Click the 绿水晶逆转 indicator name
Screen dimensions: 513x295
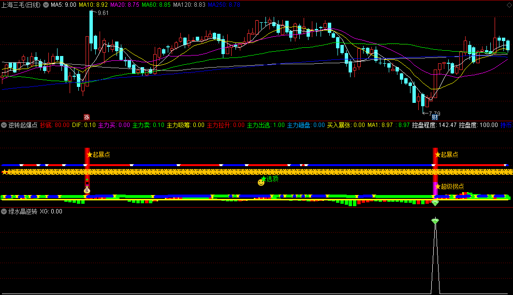(x=23, y=211)
